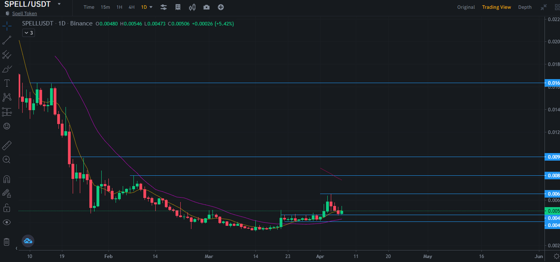The image size is (560, 262).
Task: Open the pitchfork drawing tool
Action: (x=7, y=55)
